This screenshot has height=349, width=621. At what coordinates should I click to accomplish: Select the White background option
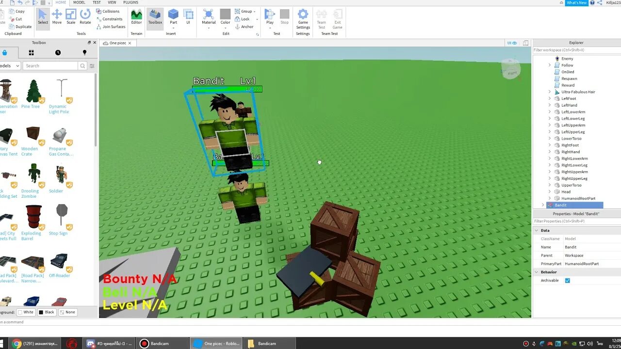coord(25,312)
